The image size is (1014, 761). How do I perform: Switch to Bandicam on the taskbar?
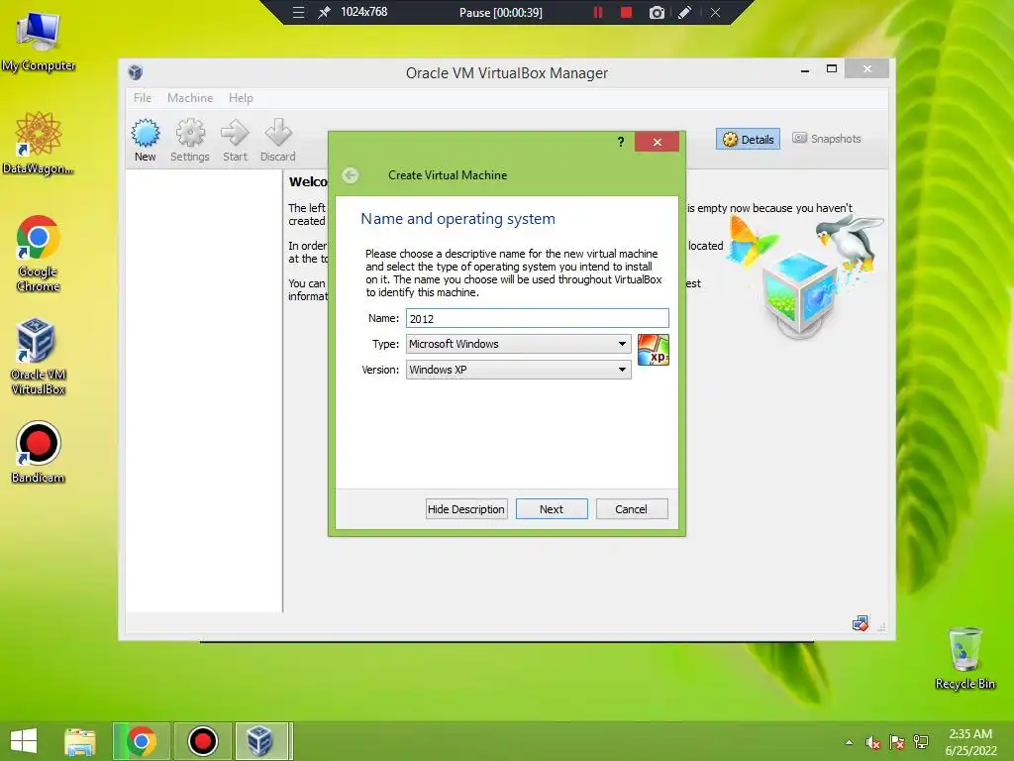pyautogui.click(x=202, y=741)
